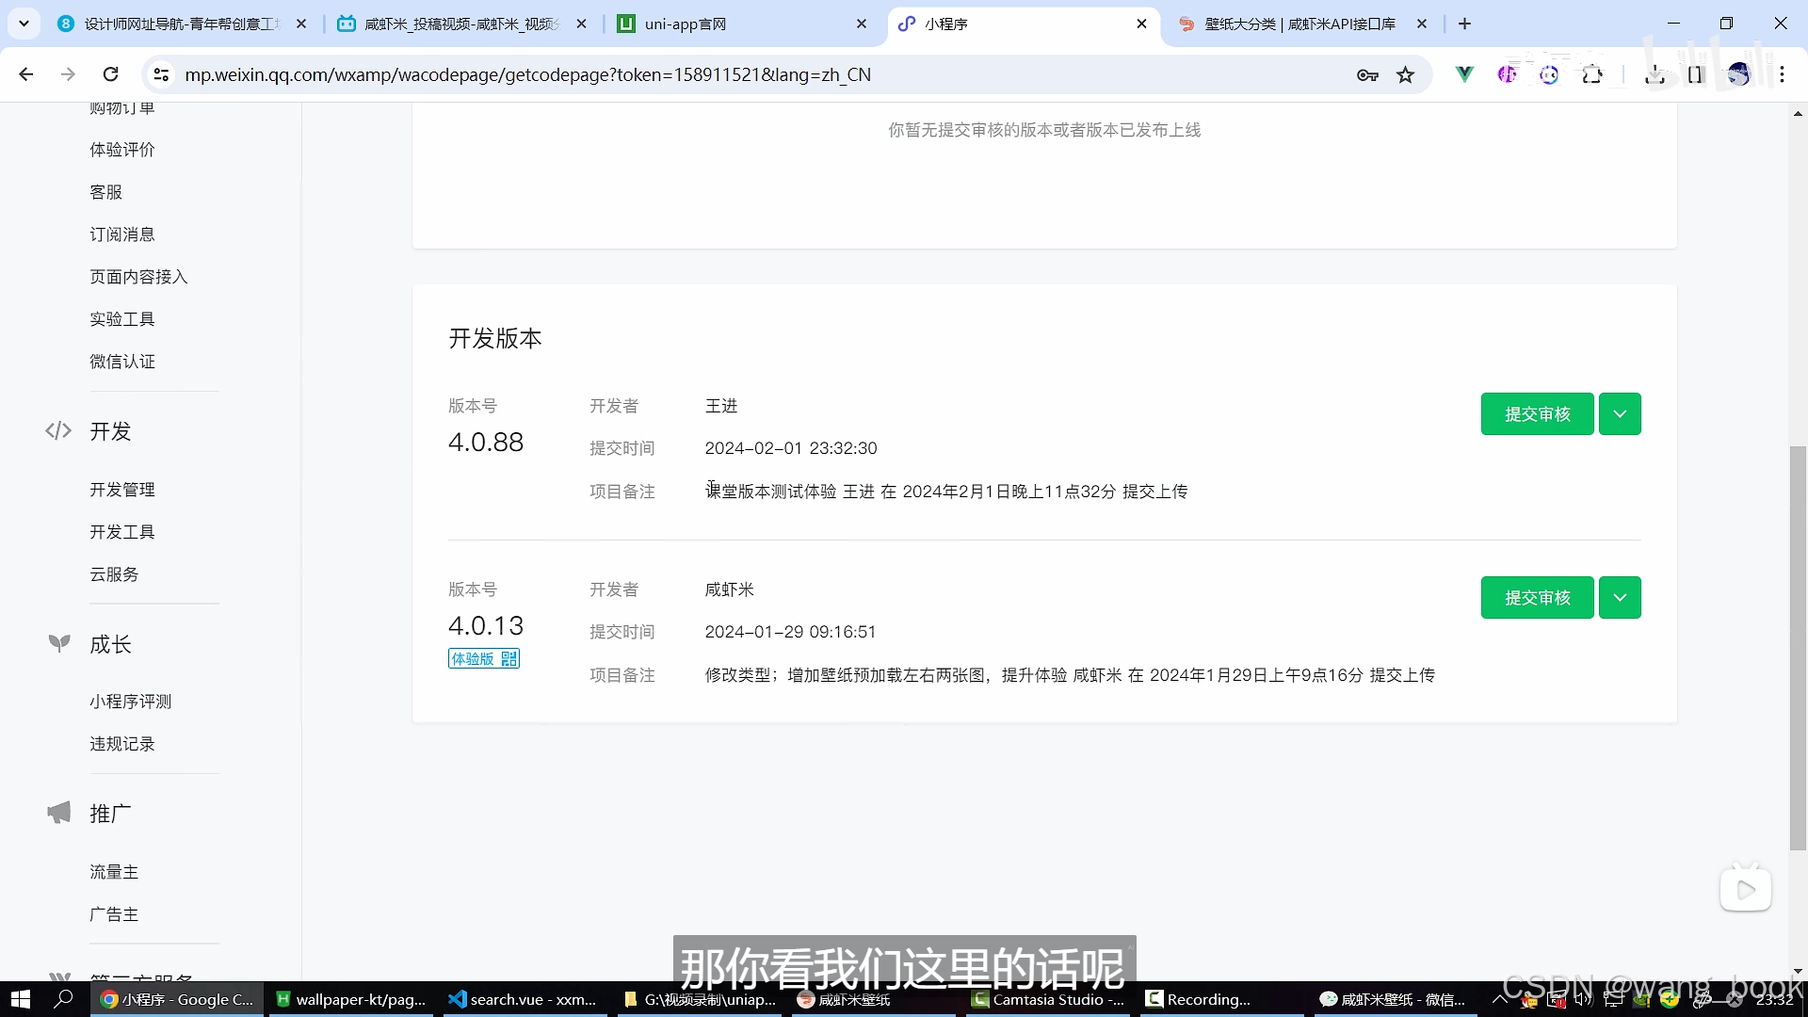Click the password key icon in address bar
The height and width of the screenshot is (1017, 1808).
coord(1367,74)
